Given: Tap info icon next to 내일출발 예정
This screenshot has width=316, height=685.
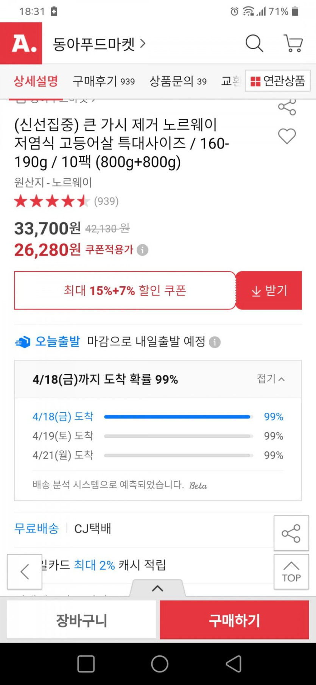Looking at the screenshot, I should pos(215,342).
